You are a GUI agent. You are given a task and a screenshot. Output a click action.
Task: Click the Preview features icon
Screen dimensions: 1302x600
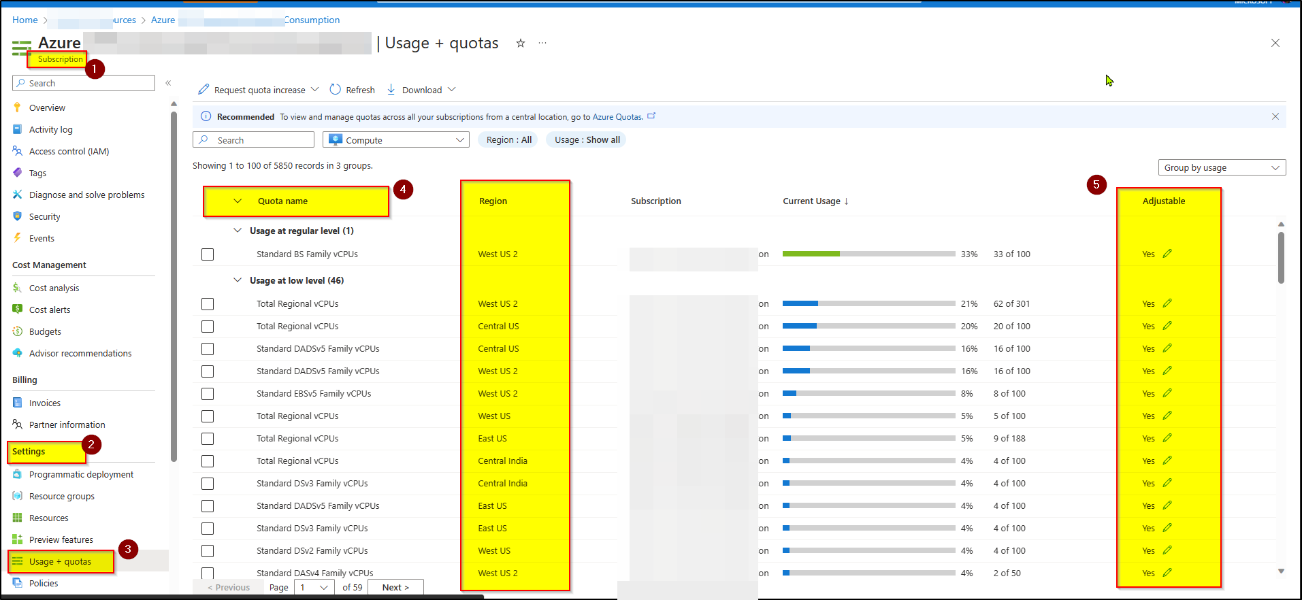coord(17,539)
